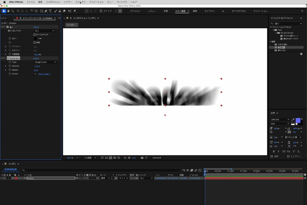307x205 pixels.
Task: Toggle the Invert checkbox under Fill effect
Action: click(x=34, y=43)
